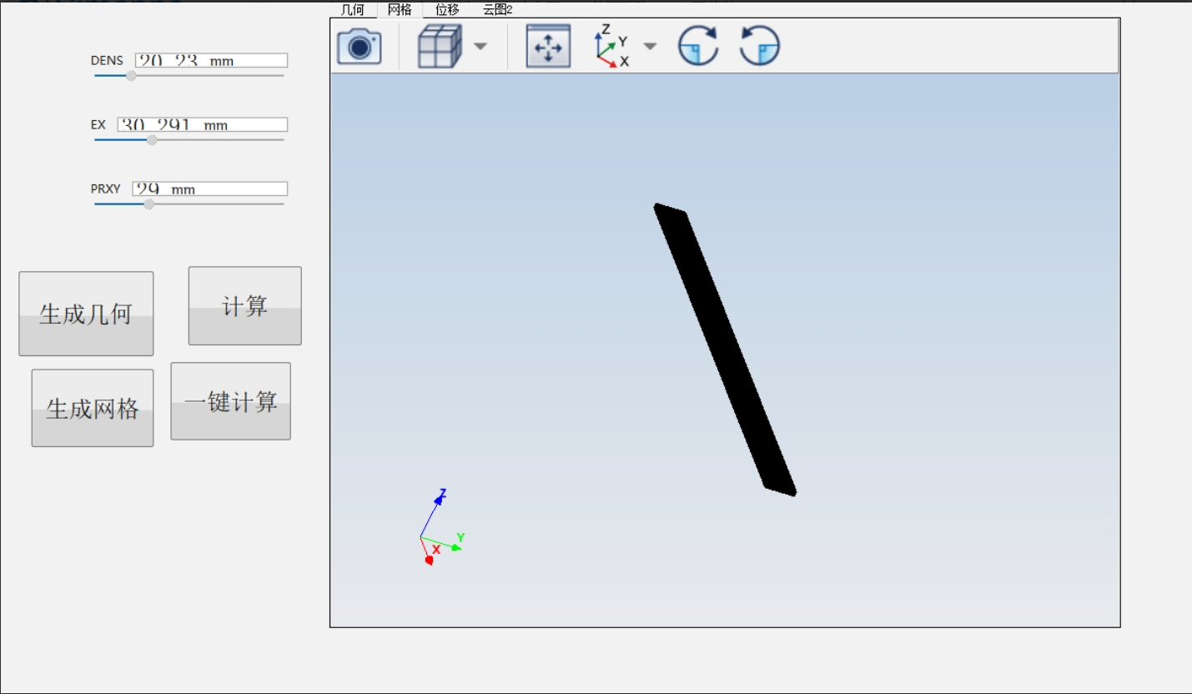
Task: Adjust the PRXY slider handle
Action: [148, 204]
